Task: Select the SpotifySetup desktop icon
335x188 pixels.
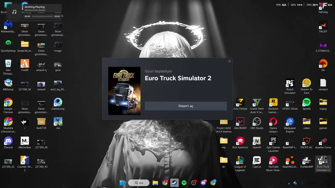Action: [x=8, y=46]
